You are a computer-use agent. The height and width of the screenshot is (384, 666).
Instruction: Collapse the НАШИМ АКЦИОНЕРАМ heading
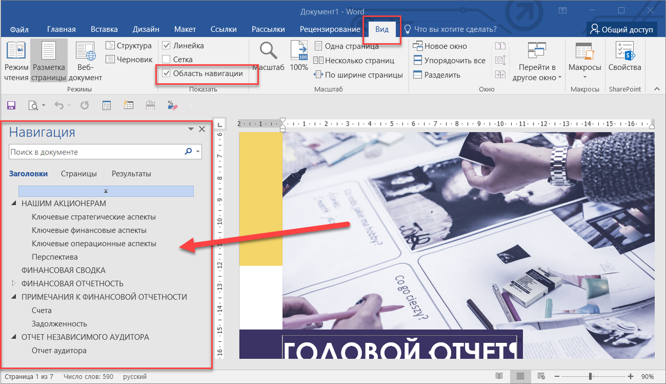click(x=14, y=203)
